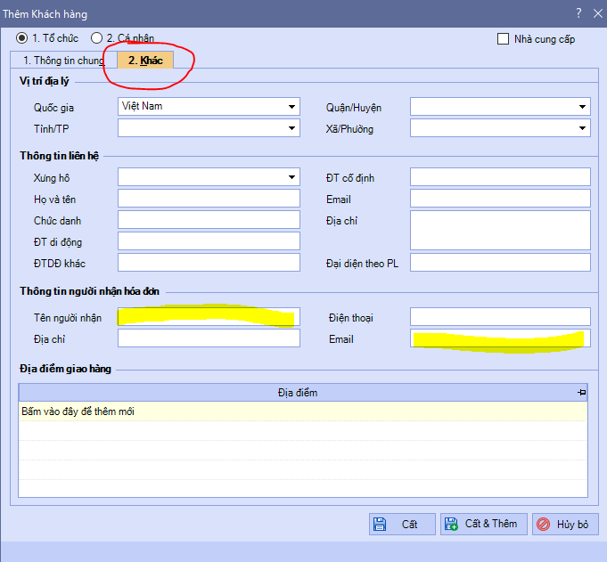Click the help question mark icon
The image size is (607, 562).
pos(578,13)
